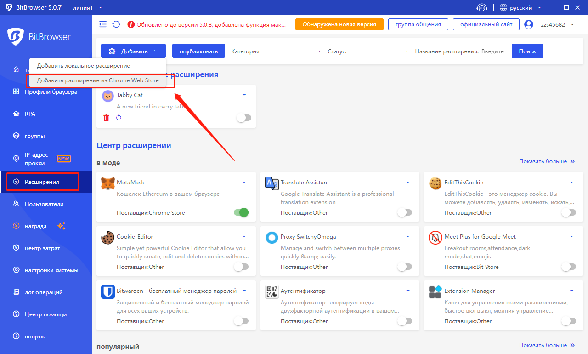
Task: Enable the Extension Manager switch
Action: click(568, 321)
